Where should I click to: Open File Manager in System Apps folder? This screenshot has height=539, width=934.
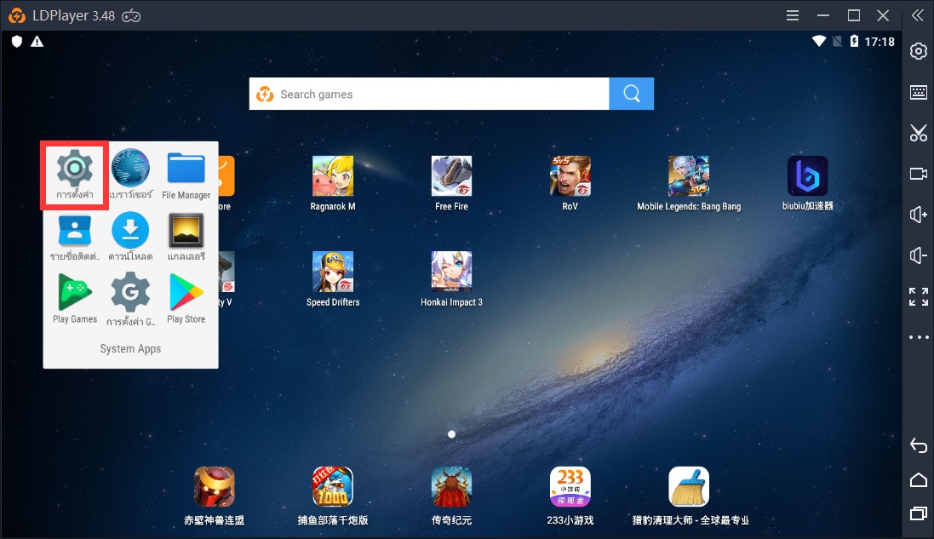pos(187,169)
